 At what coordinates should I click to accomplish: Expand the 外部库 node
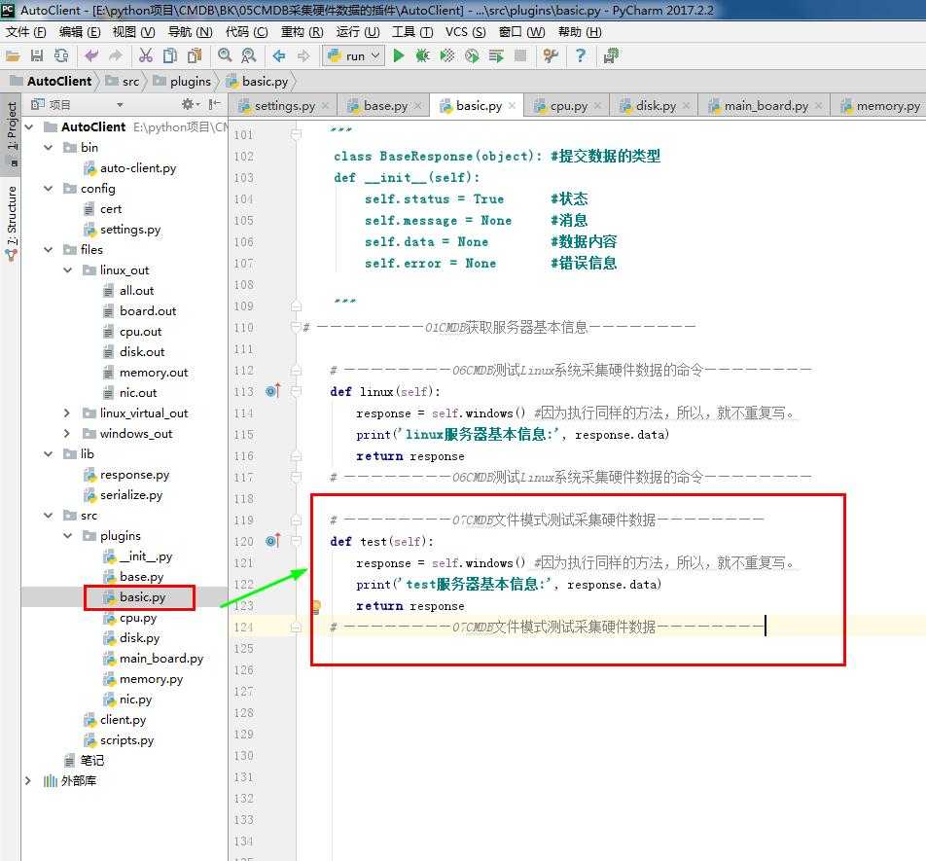pyautogui.click(x=28, y=780)
